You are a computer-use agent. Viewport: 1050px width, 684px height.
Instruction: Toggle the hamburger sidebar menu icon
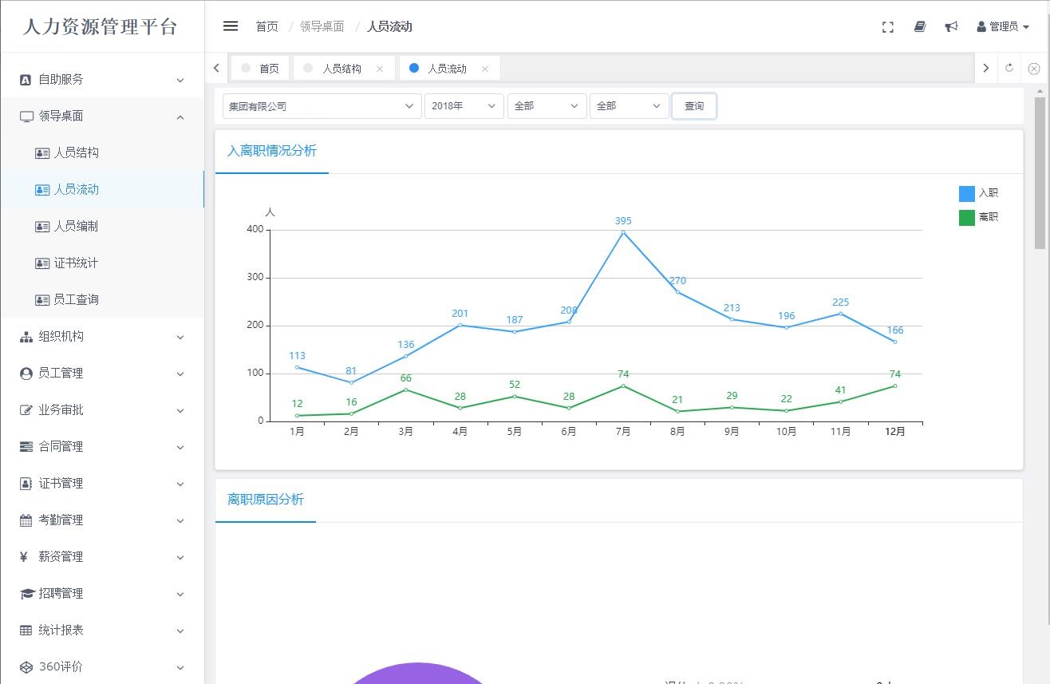click(x=231, y=26)
